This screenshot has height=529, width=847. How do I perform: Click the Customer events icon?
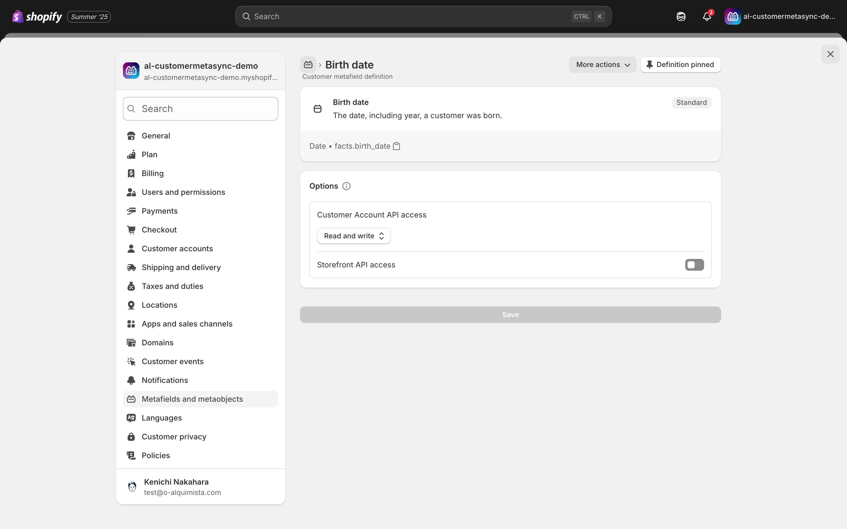[x=131, y=361]
